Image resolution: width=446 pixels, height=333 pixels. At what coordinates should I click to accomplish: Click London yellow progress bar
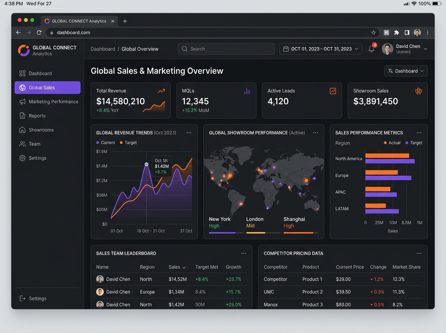tap(256, 233)
